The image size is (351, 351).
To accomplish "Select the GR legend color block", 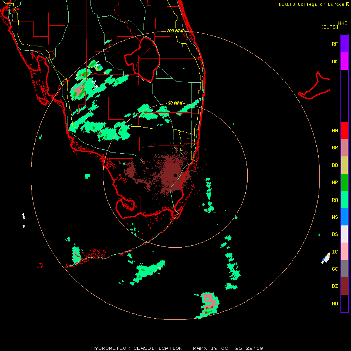I will [x=344, y=147].
